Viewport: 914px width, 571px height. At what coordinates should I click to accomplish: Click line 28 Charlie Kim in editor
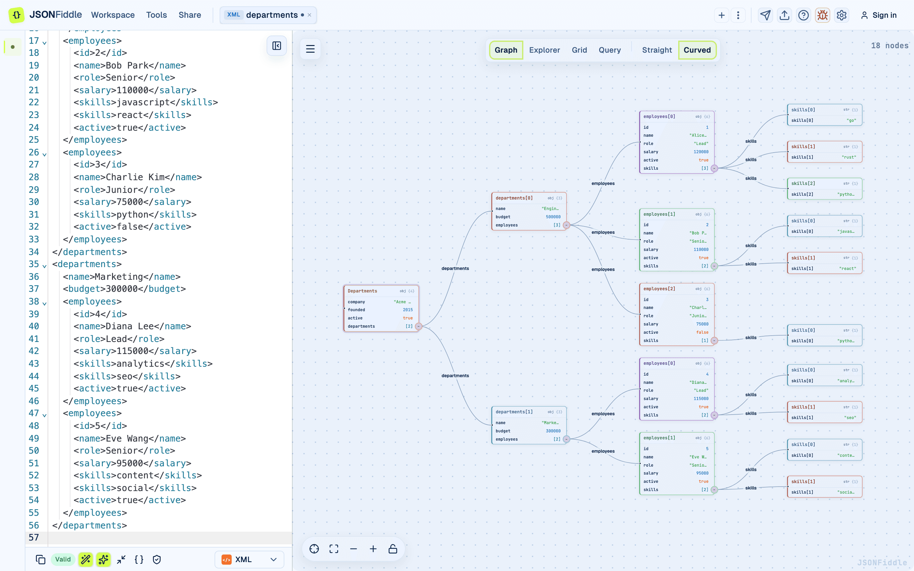pos(137,177)
